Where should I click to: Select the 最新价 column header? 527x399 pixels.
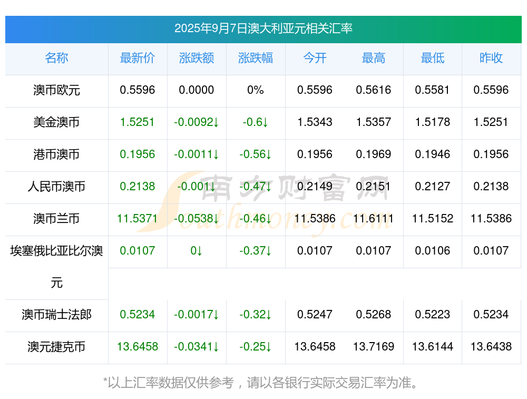tap(138, 58)
